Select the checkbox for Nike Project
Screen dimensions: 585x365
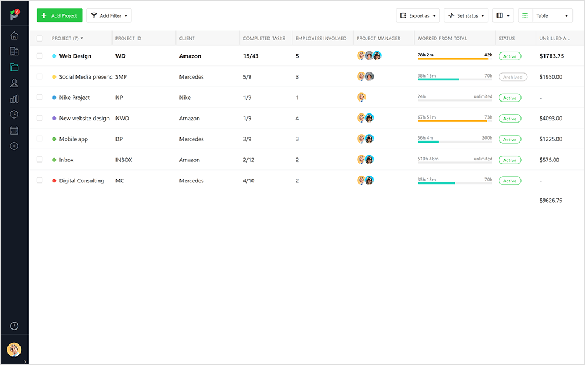click(39, 98)
